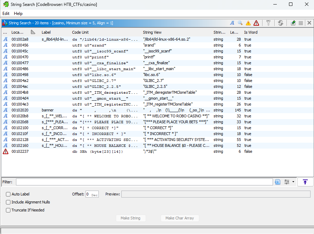Click the 'A' icon on row 001020b8

point(6,116)
